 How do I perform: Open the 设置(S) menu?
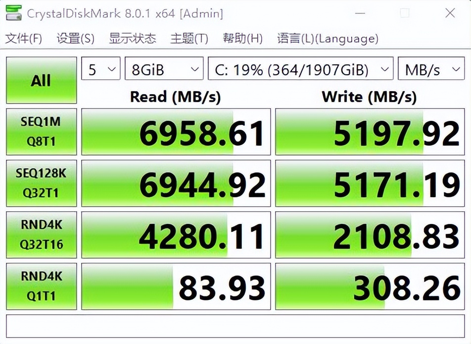point(75,39)
